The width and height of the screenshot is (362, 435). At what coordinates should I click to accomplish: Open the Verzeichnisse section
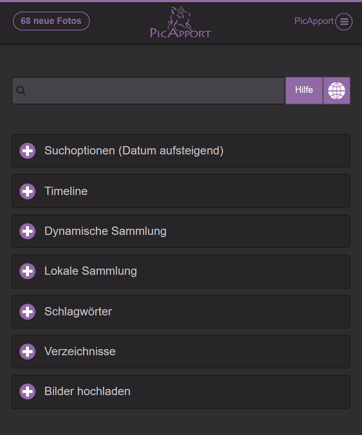click(x=80, y=352)
